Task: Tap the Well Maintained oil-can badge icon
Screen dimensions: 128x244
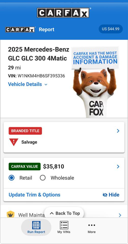Action: [11, 214]
